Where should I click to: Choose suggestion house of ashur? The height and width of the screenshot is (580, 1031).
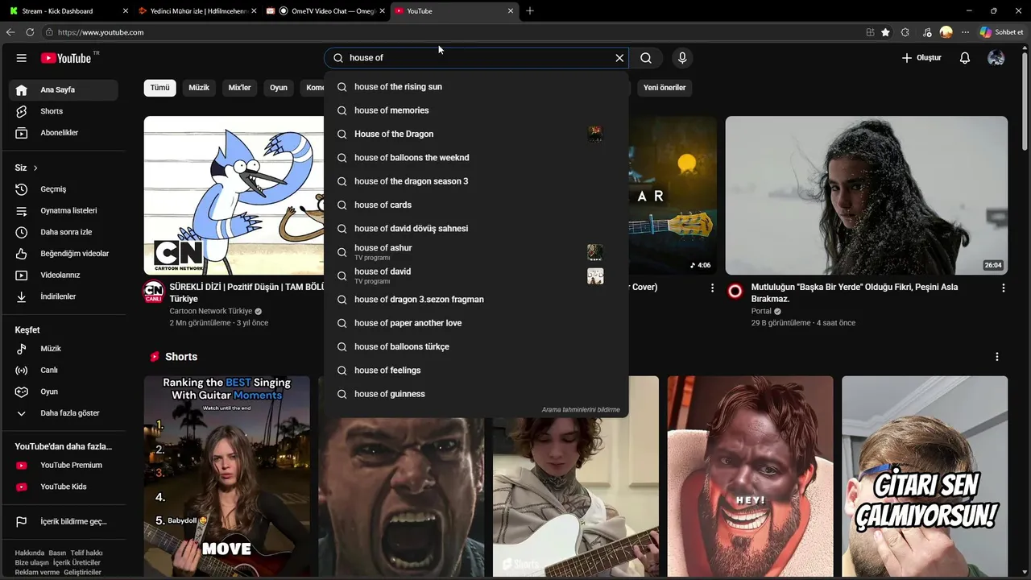click(x=476, y=252)
